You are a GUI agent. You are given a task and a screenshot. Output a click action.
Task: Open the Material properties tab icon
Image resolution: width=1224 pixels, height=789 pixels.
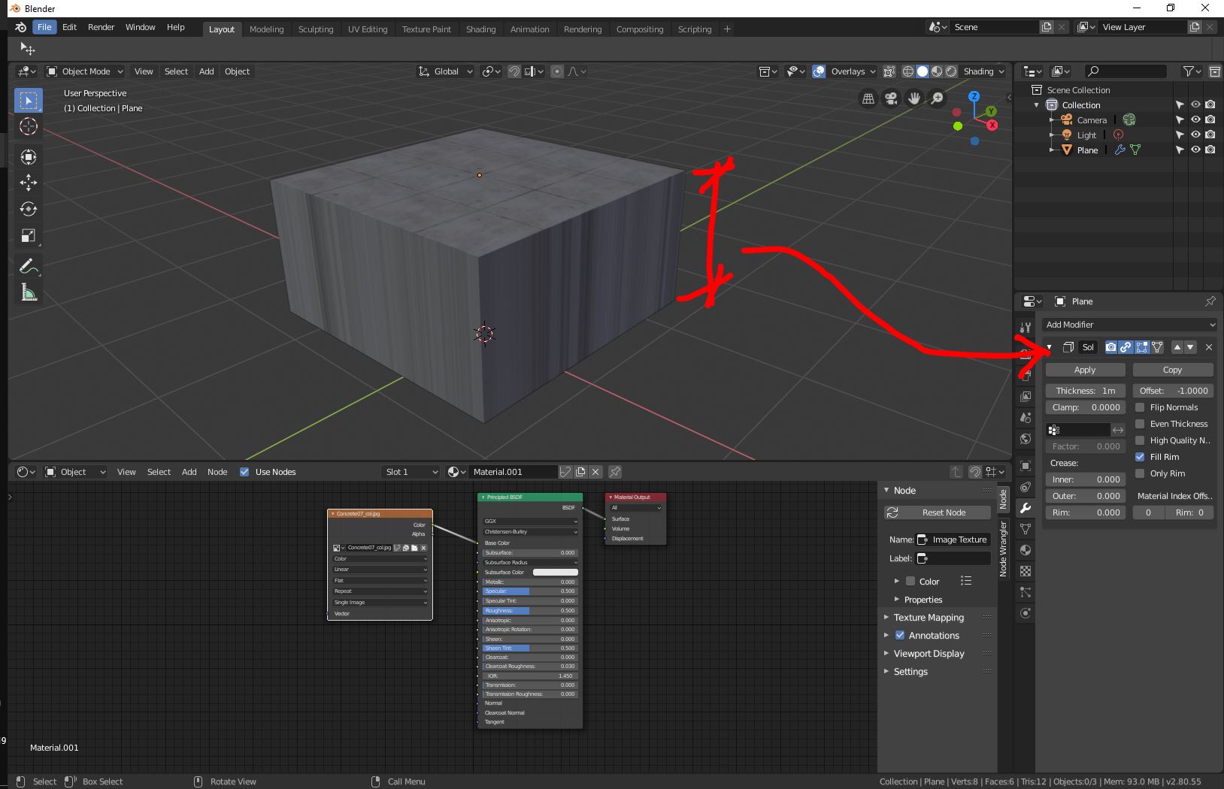1026,550
